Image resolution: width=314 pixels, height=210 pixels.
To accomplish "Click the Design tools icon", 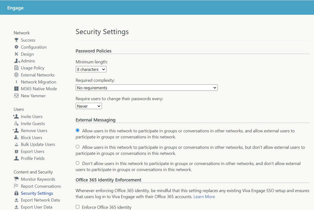I will pos(16,54).
